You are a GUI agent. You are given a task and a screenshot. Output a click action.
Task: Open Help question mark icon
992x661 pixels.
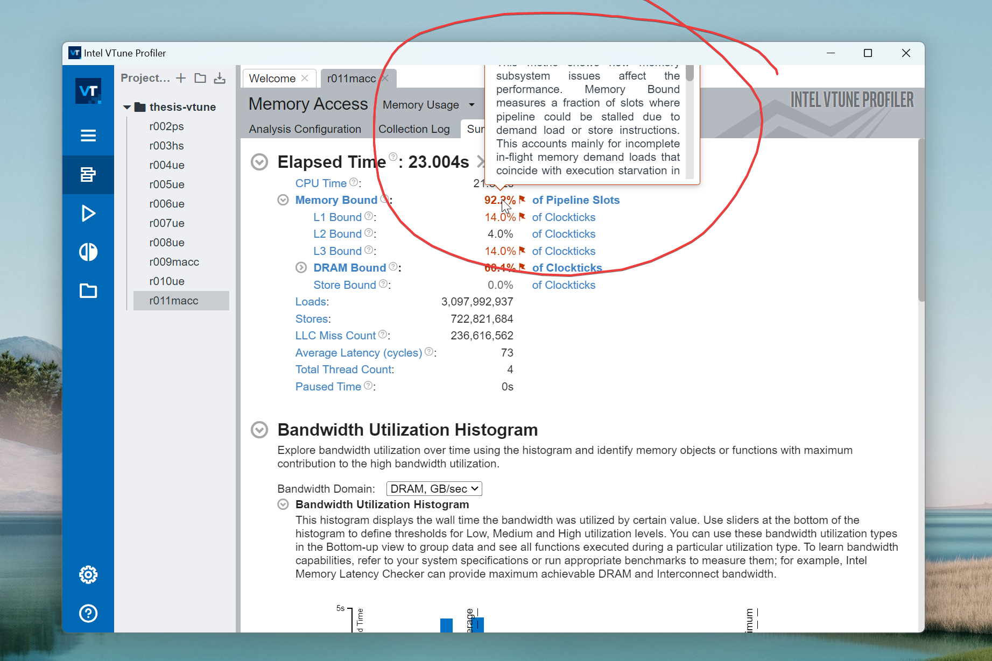[88, 614]
